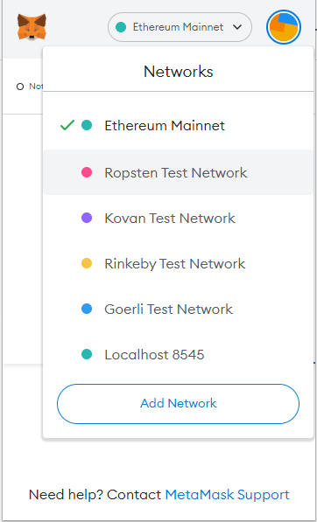
Task: Click the teal Localhost 8545 dot
Action: click(x=87, y=354)
